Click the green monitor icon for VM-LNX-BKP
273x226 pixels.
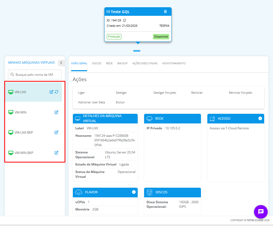[x=11, y=133]
